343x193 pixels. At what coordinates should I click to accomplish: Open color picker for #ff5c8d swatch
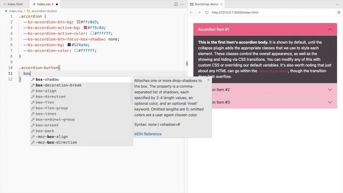[x=85, y=27]
